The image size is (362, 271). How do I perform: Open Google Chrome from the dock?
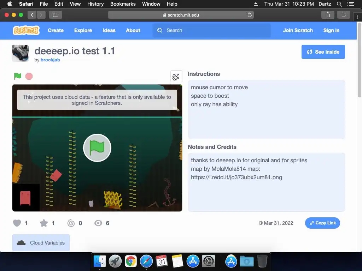[131, 261]
